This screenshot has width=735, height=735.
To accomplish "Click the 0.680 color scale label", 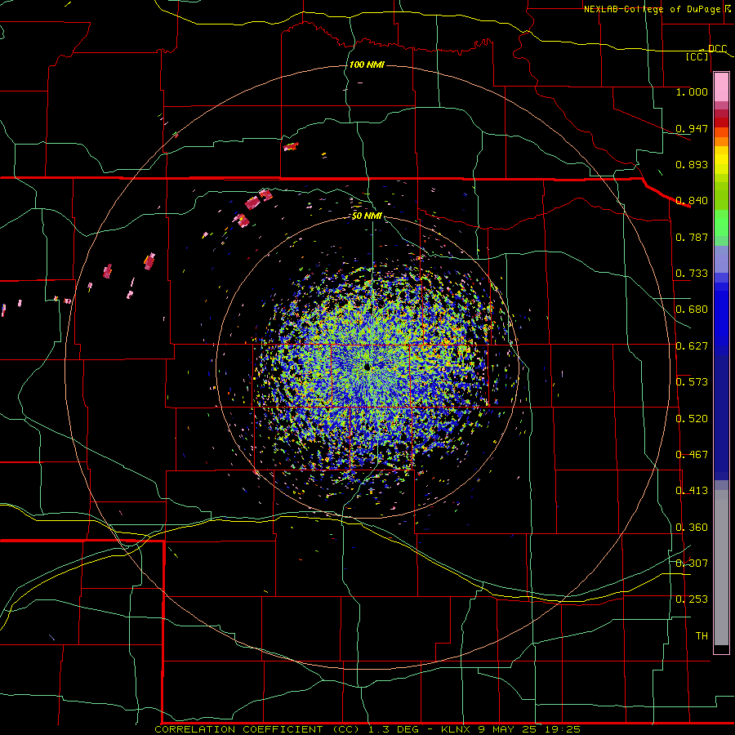I will coord(692,310).
